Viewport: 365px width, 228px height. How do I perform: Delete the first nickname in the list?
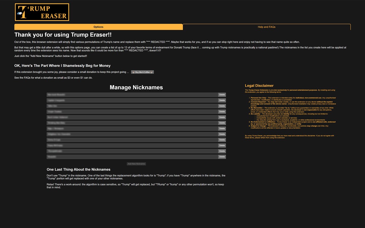(222, 95)
